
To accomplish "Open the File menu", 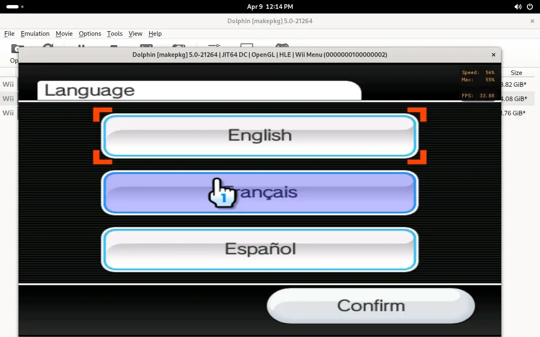I will tap(9, 34).
